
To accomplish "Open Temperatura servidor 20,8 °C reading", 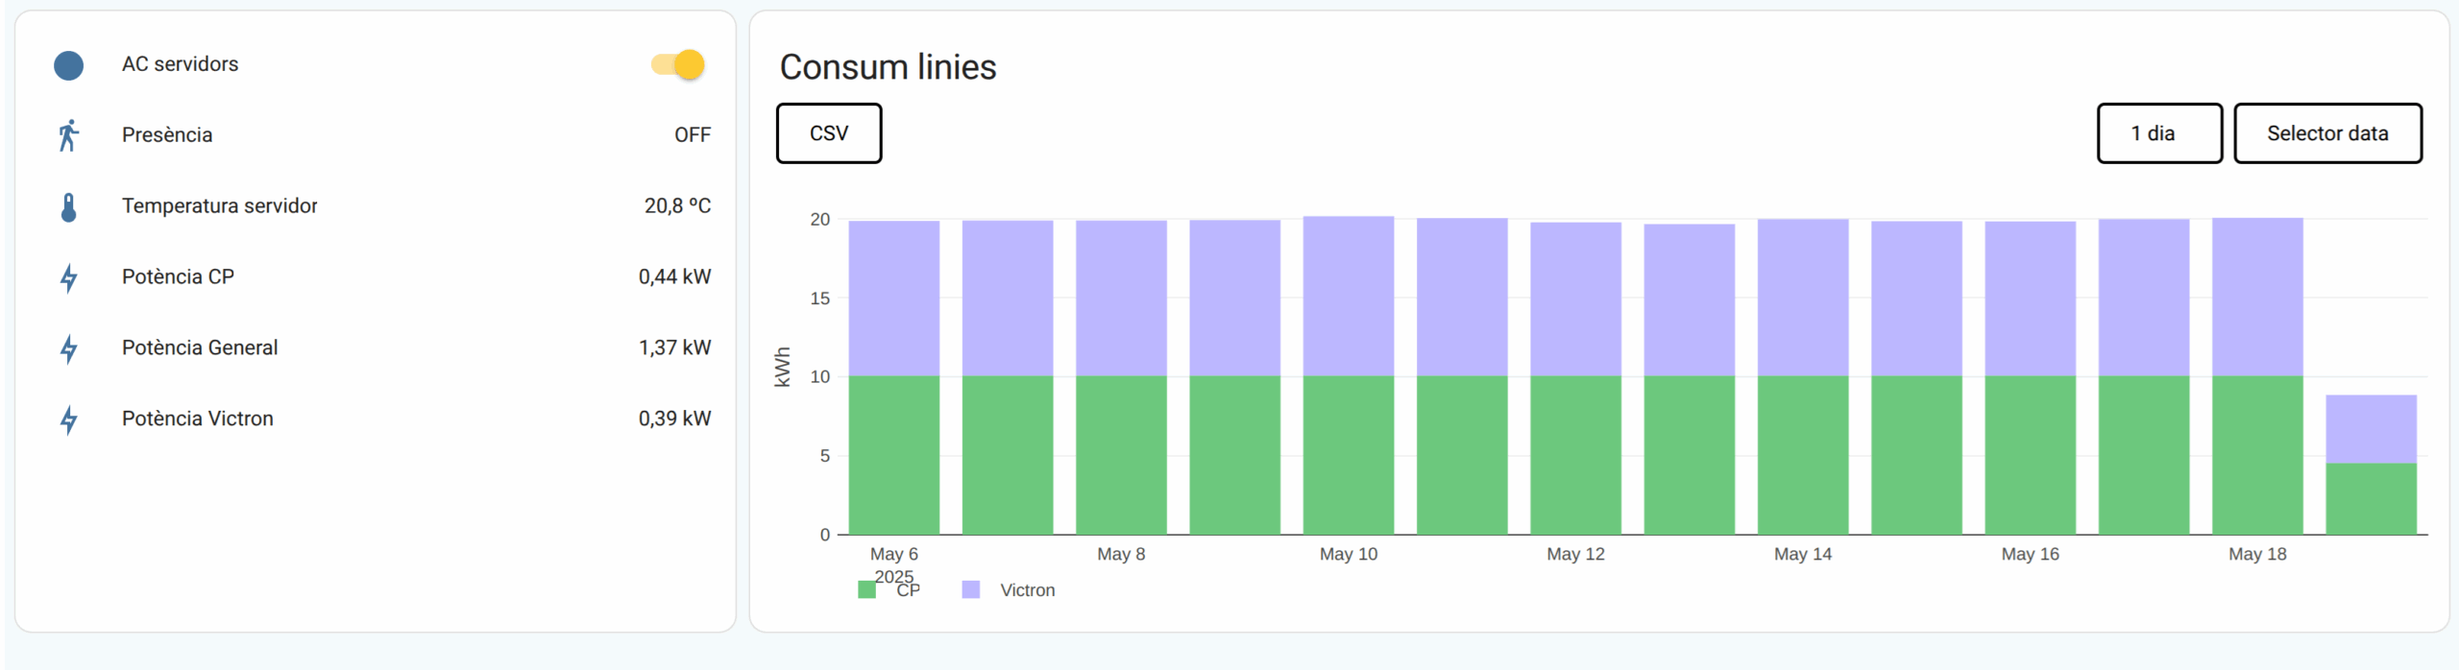I will click(x=677, y=206).
